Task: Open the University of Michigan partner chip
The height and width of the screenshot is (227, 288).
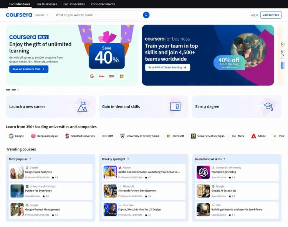Action: [x=208, y=136]
